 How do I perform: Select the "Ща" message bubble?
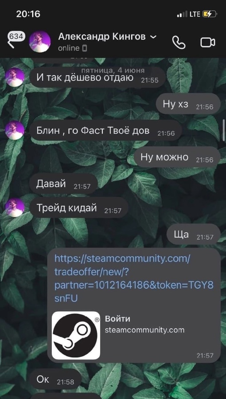[194, 234]
